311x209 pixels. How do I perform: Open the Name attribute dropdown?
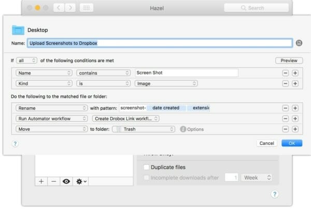pyautogui.click(x=44, y=73)
